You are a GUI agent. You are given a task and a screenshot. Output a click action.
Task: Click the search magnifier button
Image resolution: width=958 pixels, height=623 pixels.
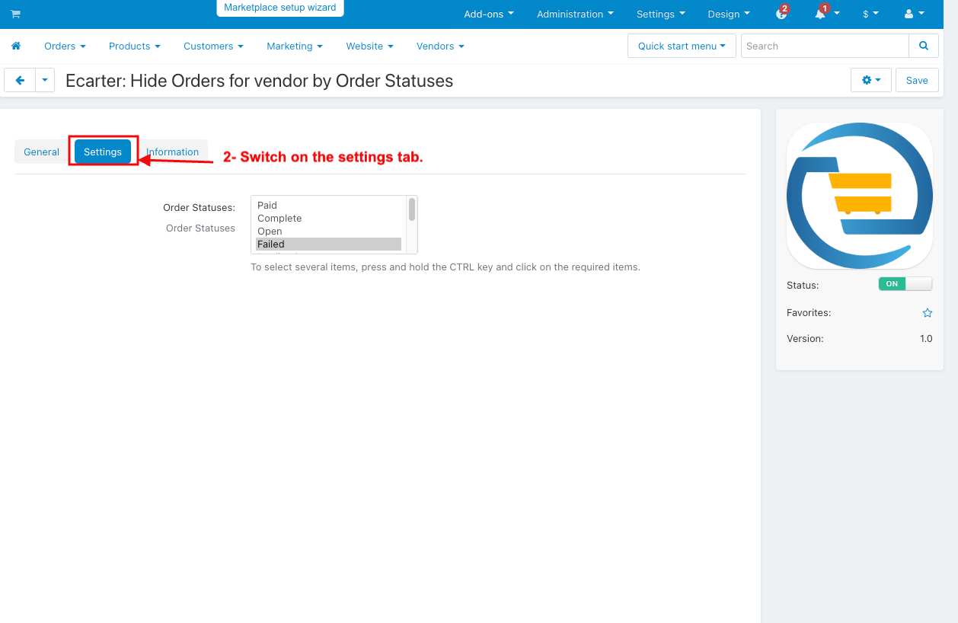924,46
